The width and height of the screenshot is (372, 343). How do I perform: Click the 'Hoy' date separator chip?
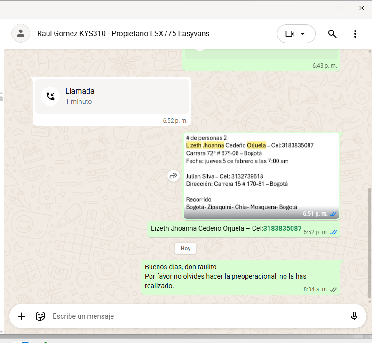(186, 248)
